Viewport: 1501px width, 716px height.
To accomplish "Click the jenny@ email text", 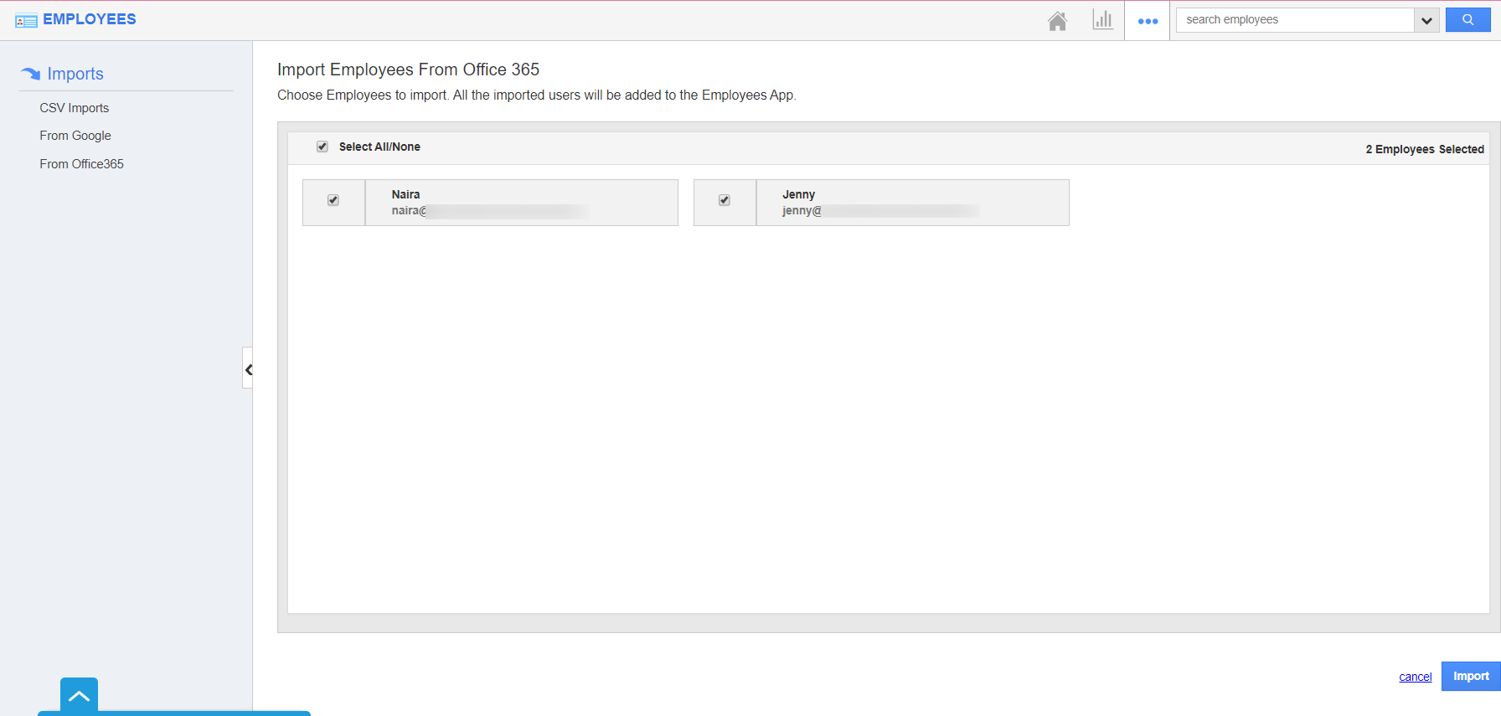I will point(802,211).
